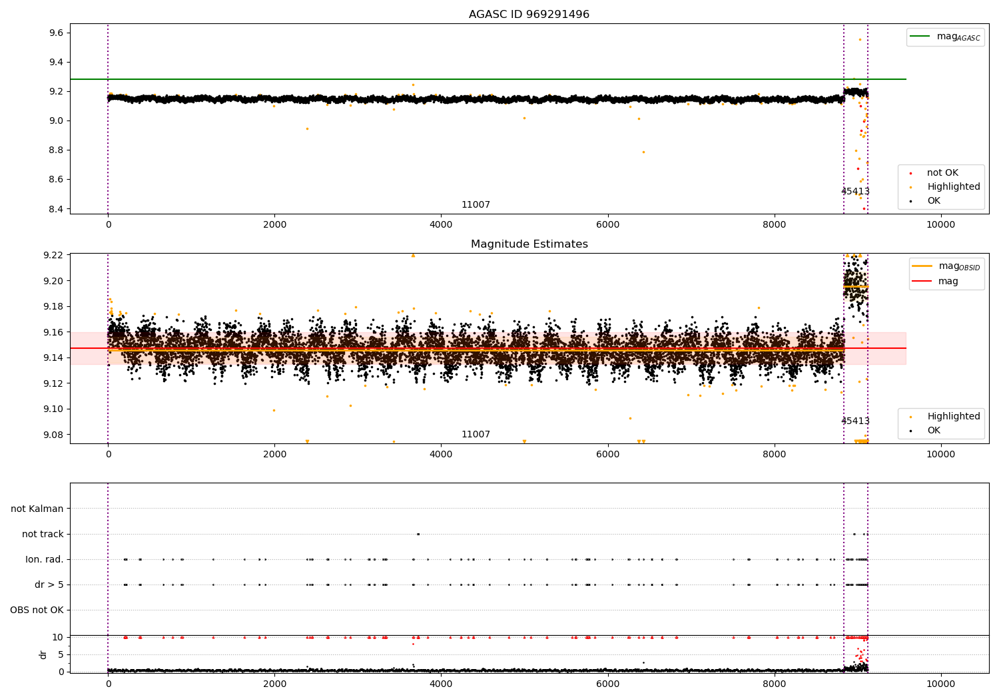Click the 'OBS not OK' axis label

coord(37,610)
